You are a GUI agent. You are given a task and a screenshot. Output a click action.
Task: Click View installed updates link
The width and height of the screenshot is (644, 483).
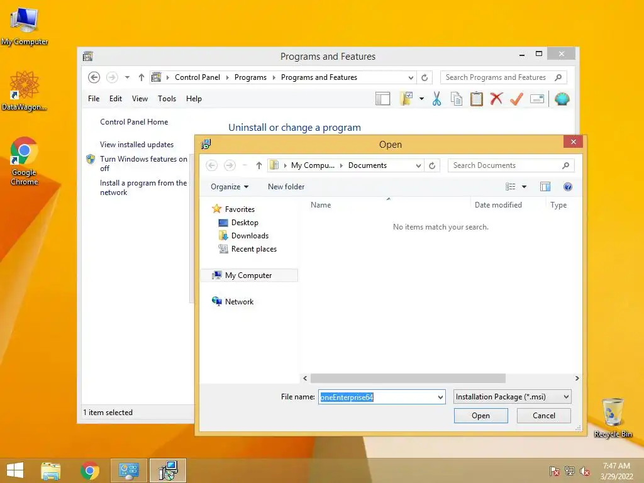coord(136,145)
